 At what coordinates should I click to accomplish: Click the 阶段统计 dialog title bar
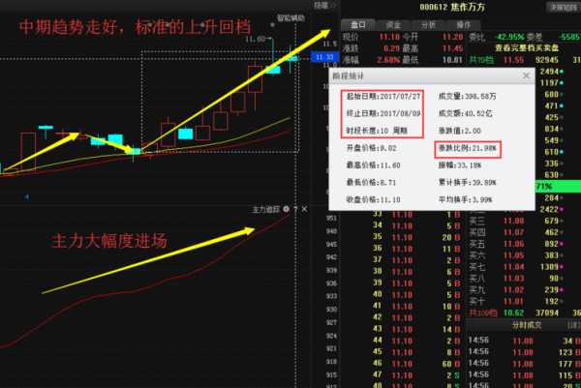(432, 75)
